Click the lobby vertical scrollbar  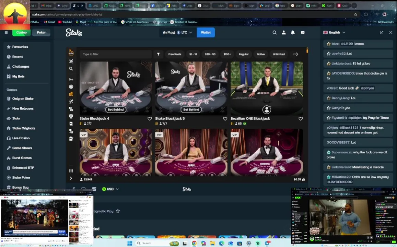[307, 50]
